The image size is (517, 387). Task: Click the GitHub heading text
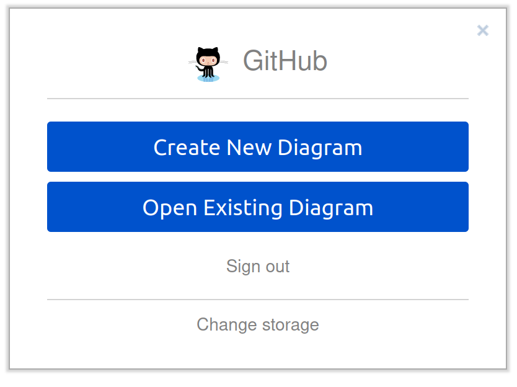[285, 61]
